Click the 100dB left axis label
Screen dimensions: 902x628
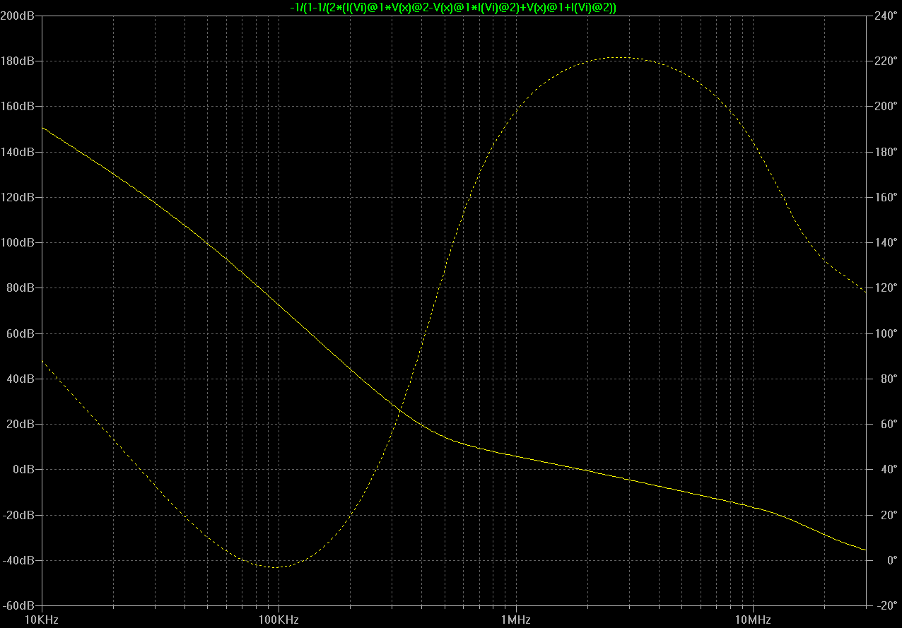[18, 242]
